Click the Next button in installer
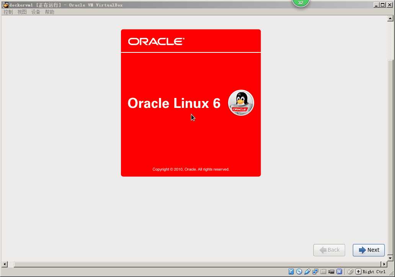Viewport: 395px width, 277px height. tap(369, 250)
